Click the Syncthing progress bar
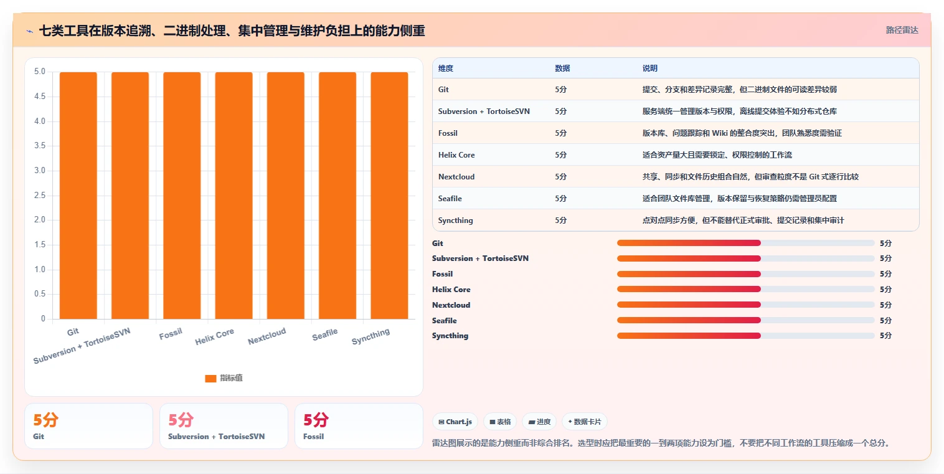The image size is (944, 474). point(746,336)
